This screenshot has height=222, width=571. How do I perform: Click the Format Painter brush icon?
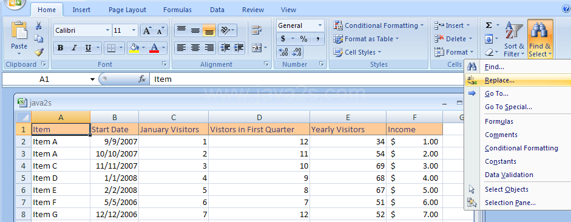(x=39, y=52)
